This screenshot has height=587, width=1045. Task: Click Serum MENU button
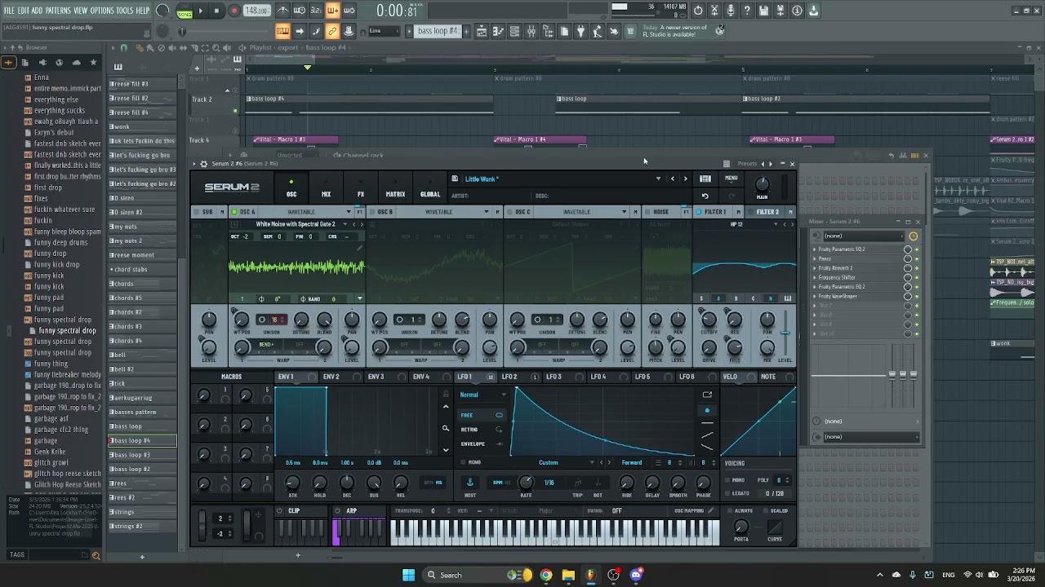(731, 179)
